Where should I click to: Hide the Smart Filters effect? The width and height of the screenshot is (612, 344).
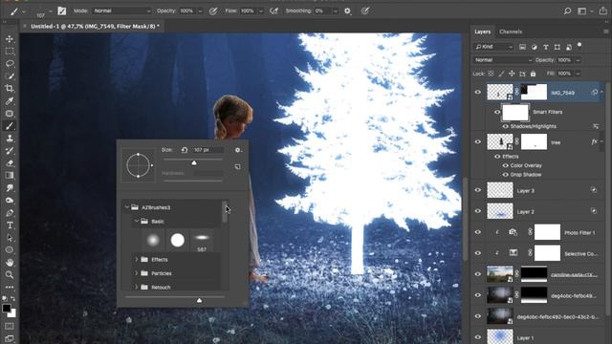tap(497, 112)
